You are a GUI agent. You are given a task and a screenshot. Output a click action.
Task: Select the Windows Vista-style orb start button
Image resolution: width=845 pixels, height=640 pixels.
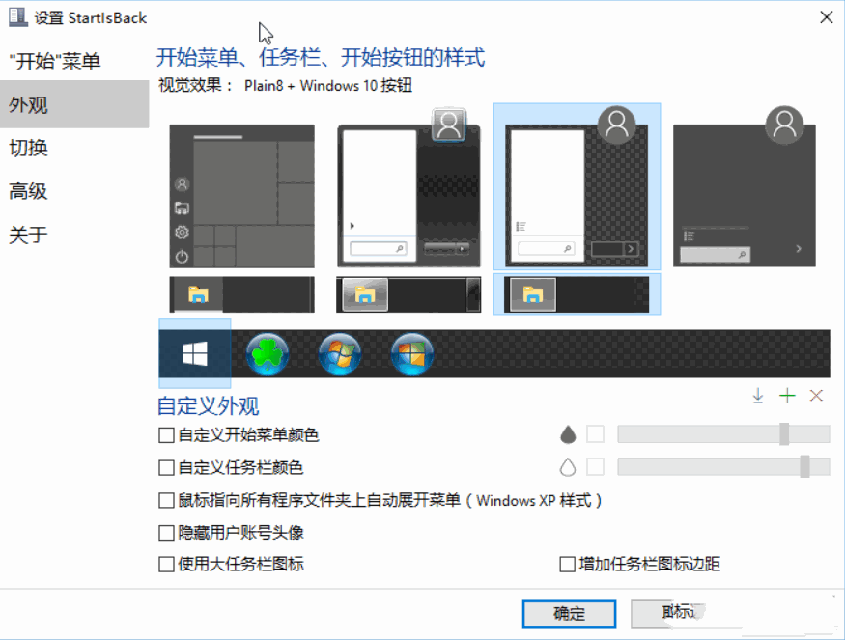coord(411,354)
